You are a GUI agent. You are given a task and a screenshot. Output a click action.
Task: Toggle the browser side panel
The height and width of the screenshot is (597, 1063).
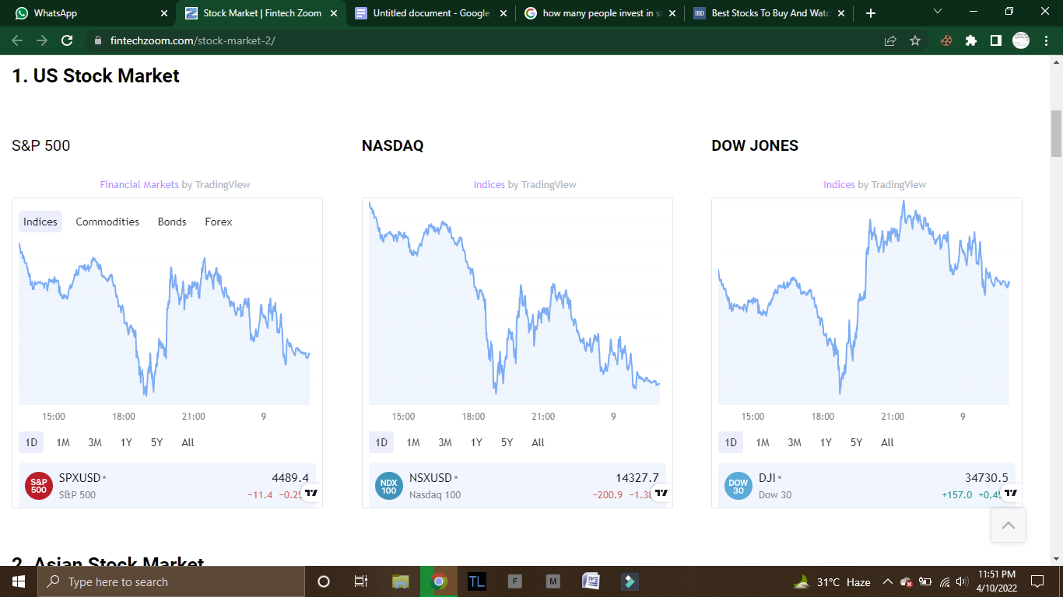996,40
